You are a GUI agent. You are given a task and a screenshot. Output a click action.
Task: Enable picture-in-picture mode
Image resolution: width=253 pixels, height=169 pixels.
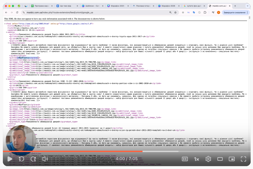click(x=232, y=159)
